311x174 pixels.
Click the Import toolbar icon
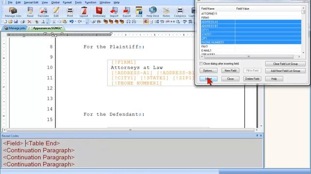114,12
